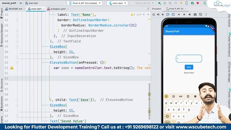Tap the 'q' key on emulator keyboard
This screenshot has width=231, height=130.
pyautogui.click(x=166, y=103)
